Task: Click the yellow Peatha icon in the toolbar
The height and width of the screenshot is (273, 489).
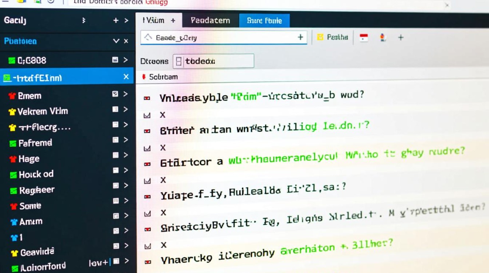Action: tap(320, 37)
